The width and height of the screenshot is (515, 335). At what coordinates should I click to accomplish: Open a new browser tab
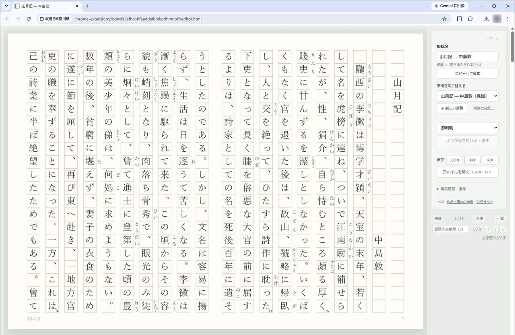pos(88,6)
